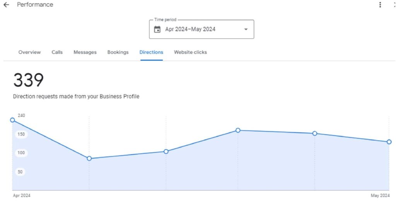The width and height of the screenshot is (396, 204).
Task: Click the first chart data point at Apr 2024
Action: (x=12, y=120)
